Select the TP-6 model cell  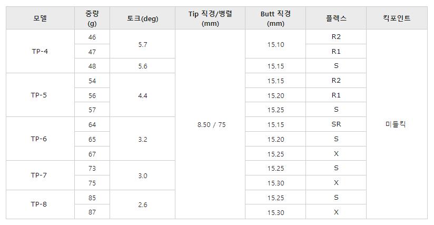coord(40,139)
